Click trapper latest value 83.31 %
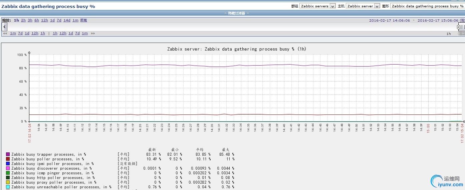Viewport: 465px width, 190px height. pyautogui.click(x=154, y=154)
